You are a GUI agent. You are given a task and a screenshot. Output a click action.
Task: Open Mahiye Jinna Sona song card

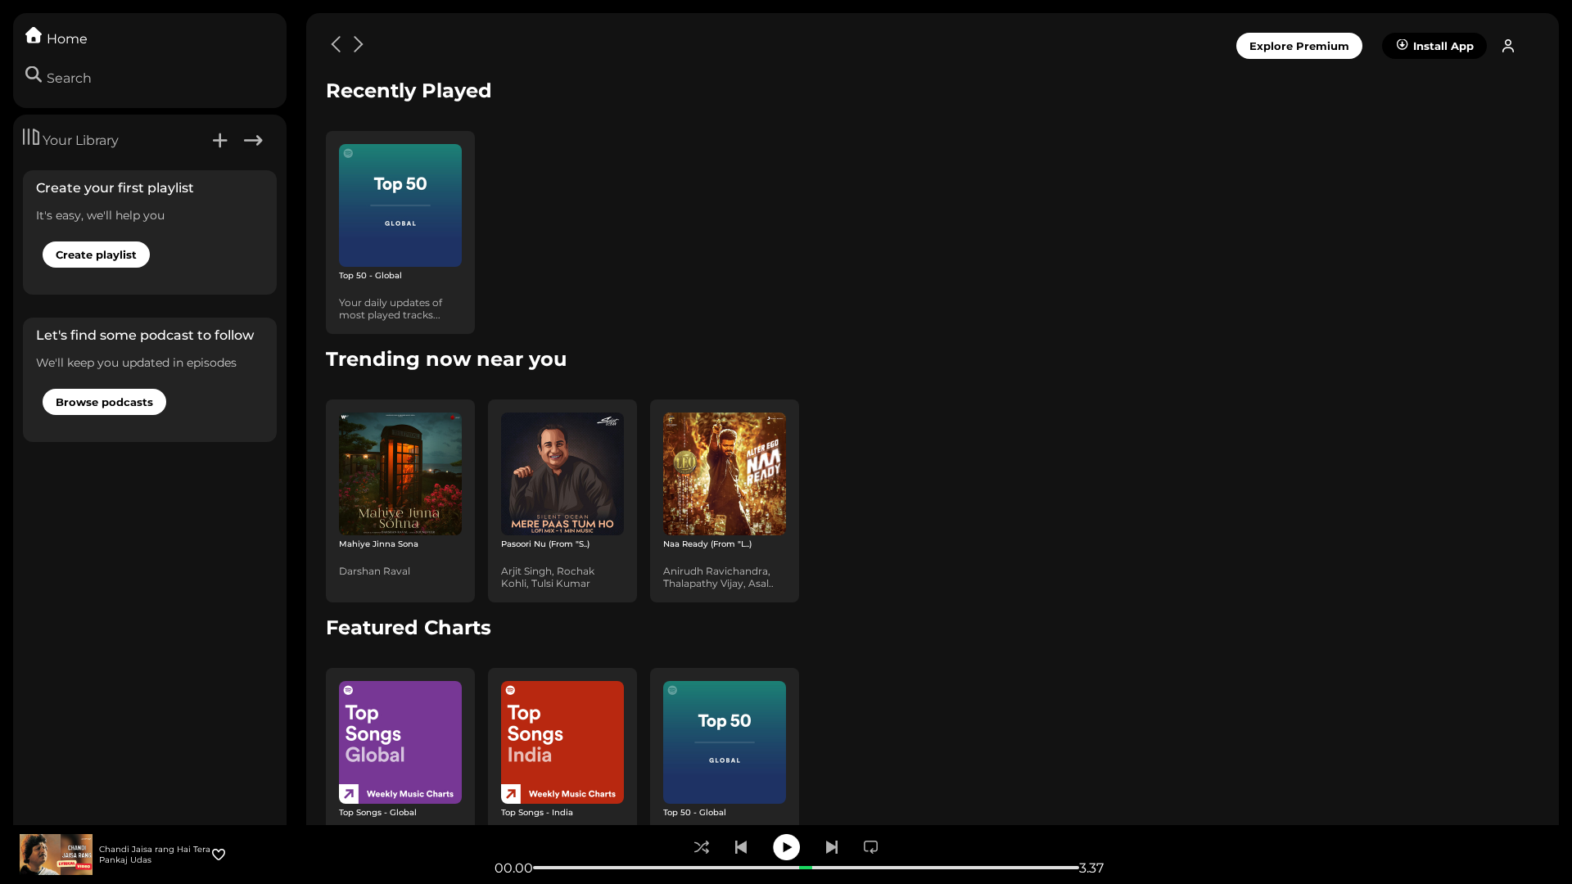point(400,501)
